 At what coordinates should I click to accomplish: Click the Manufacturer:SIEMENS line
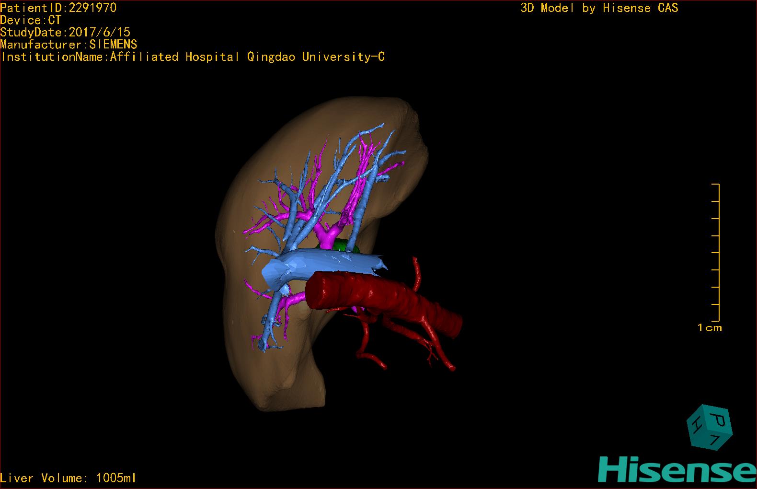[69, 45]
